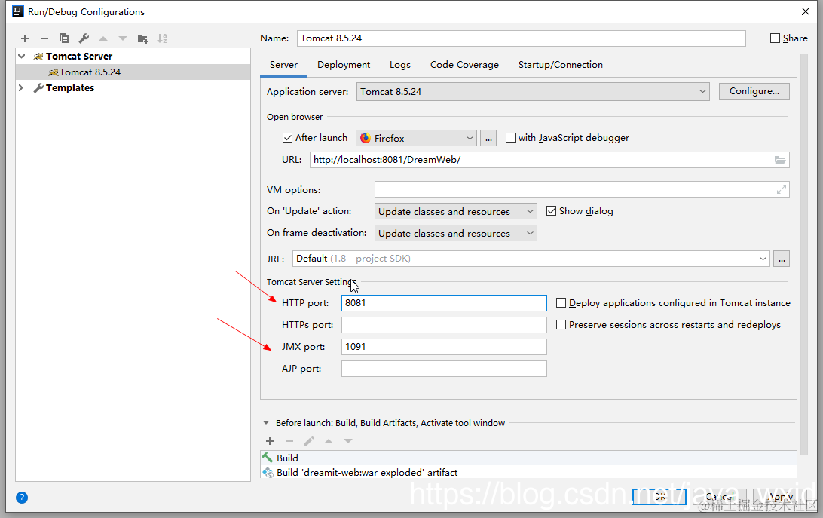The image size is (823, 518).
Task: Focus JMX port field with 1091
Action: [444, 347]
